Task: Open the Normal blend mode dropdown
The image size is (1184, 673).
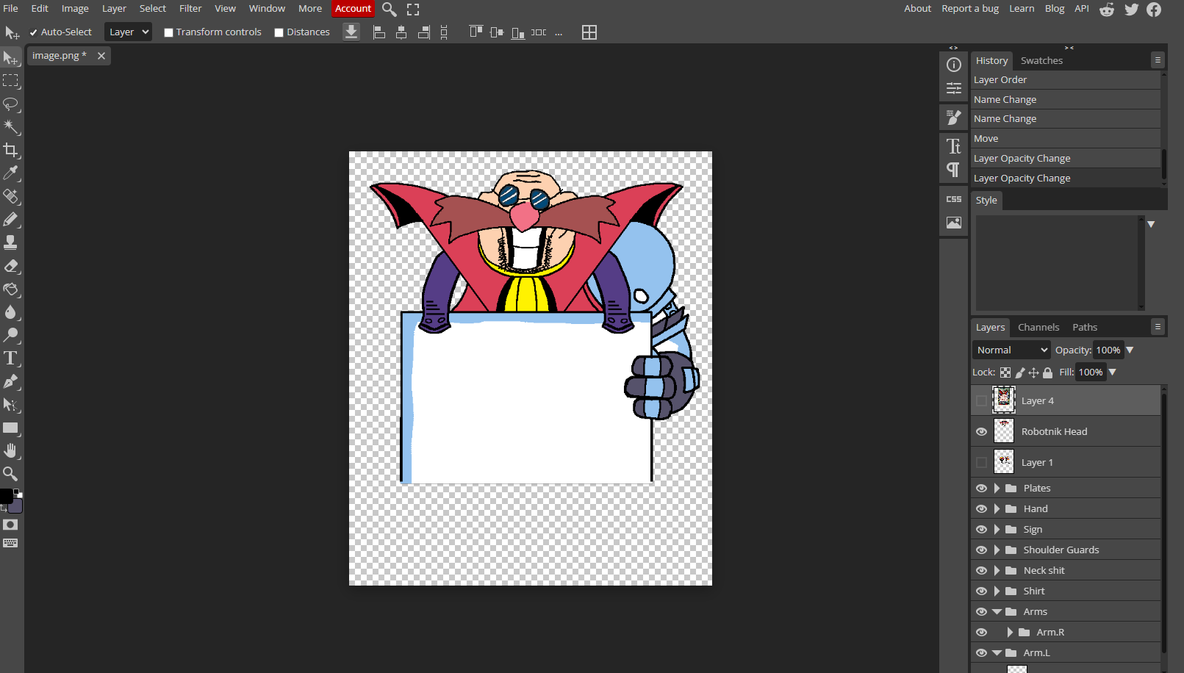Action: pyautogui.click(x=1011, y=350)
